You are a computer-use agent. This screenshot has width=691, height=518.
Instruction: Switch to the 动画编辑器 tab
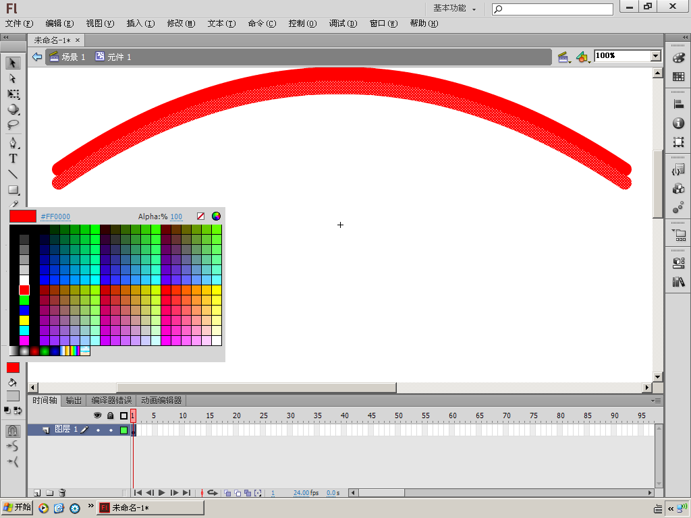pos(161,401)
